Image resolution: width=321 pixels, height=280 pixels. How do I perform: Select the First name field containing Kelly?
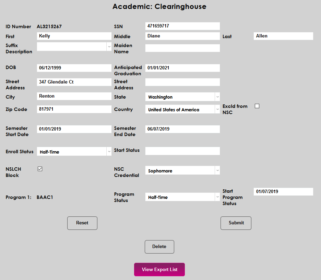(x=74, y=36)
